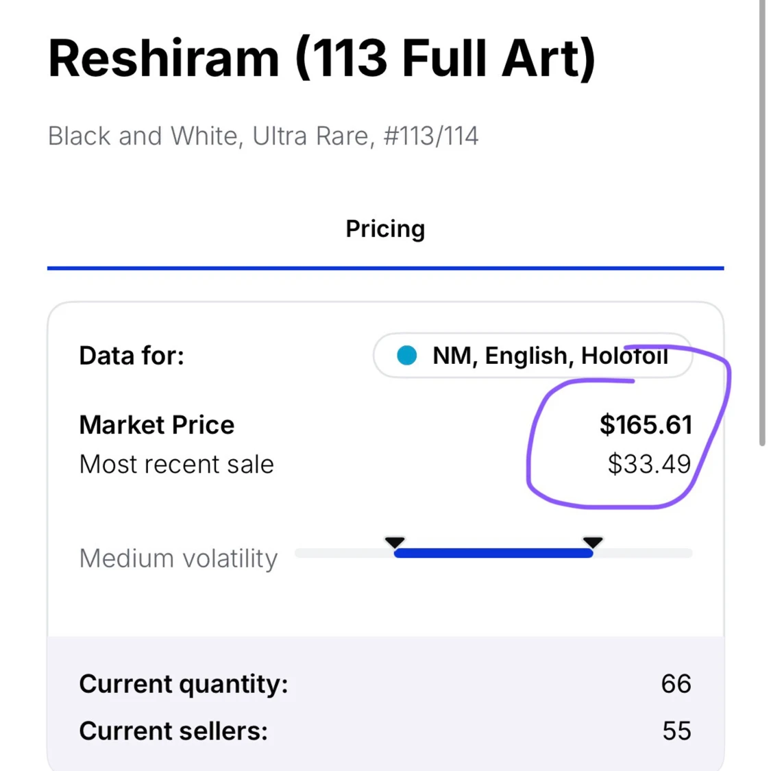Click the Data for: label
The width and height of the screenshot is (771, 771).
(132, 356)
